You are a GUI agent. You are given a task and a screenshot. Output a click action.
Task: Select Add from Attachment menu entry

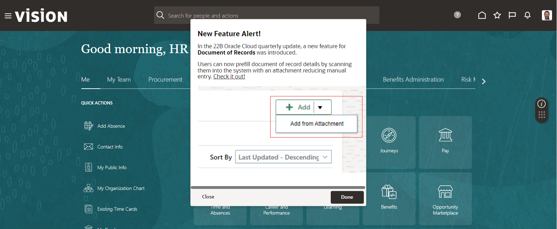click(x=317, y=124)
